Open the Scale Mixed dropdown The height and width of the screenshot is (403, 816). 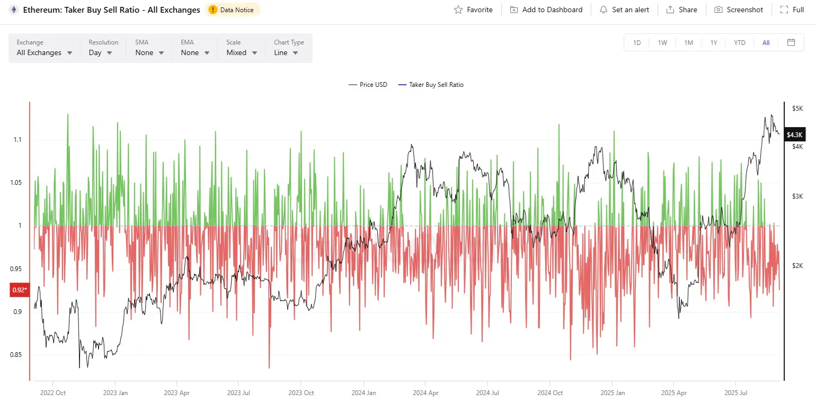242,52
